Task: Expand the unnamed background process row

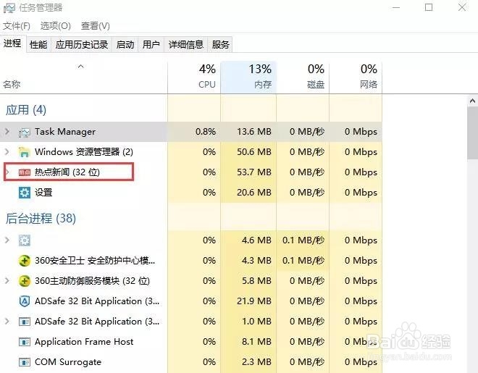Action: tap(7, 240)
